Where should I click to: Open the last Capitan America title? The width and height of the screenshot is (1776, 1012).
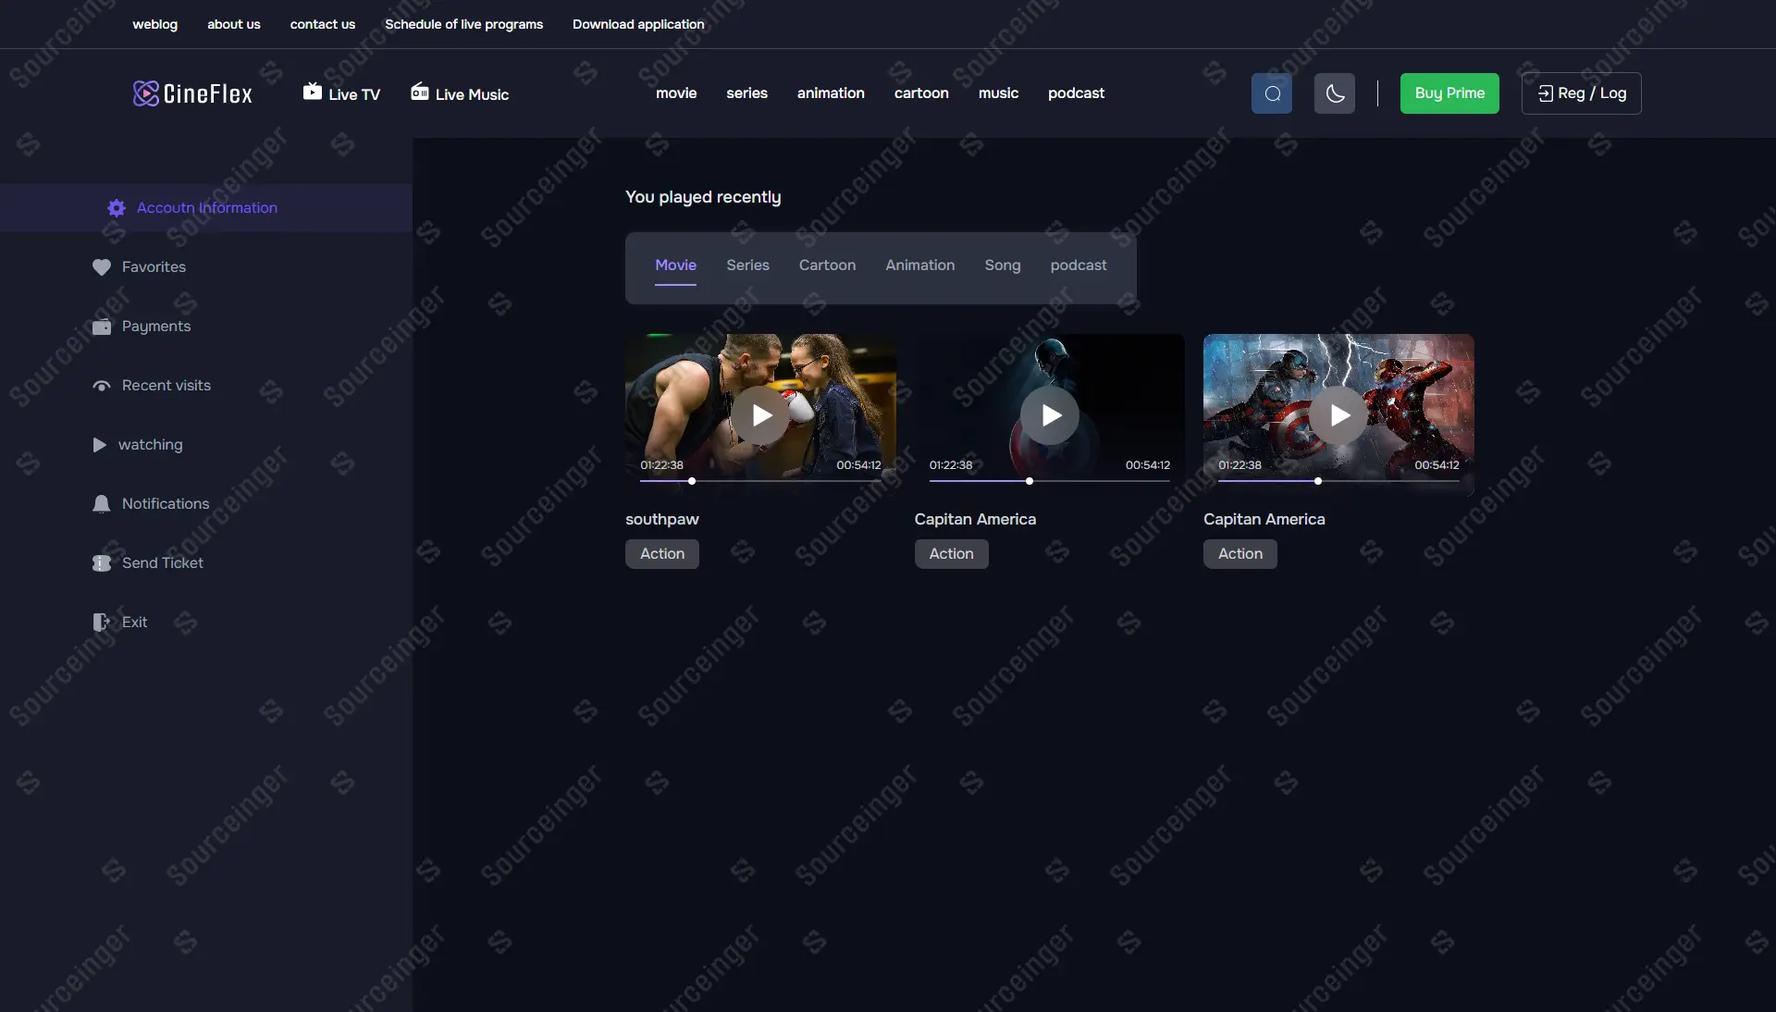pyautogui.click(x=1264, y=520)
